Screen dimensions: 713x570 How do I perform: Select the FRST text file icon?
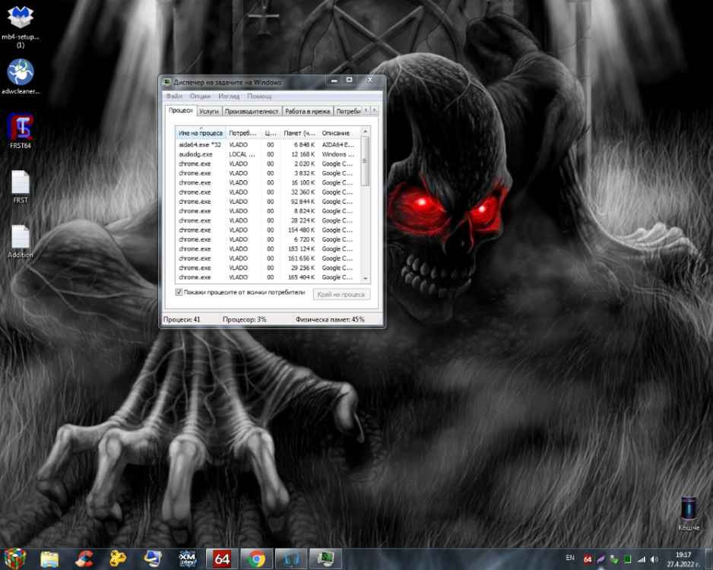[21, 186]
